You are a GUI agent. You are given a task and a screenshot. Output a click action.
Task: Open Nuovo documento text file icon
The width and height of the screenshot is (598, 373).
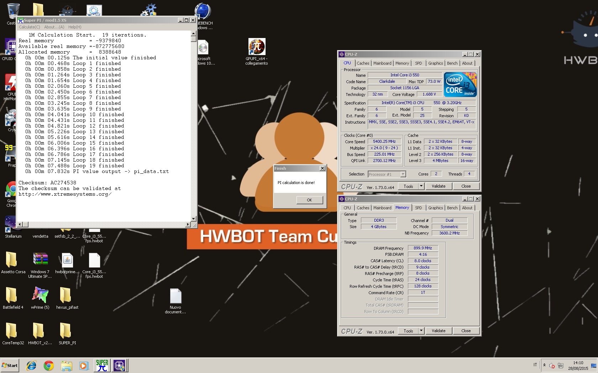pyautogui.click(x=175, y=301)
